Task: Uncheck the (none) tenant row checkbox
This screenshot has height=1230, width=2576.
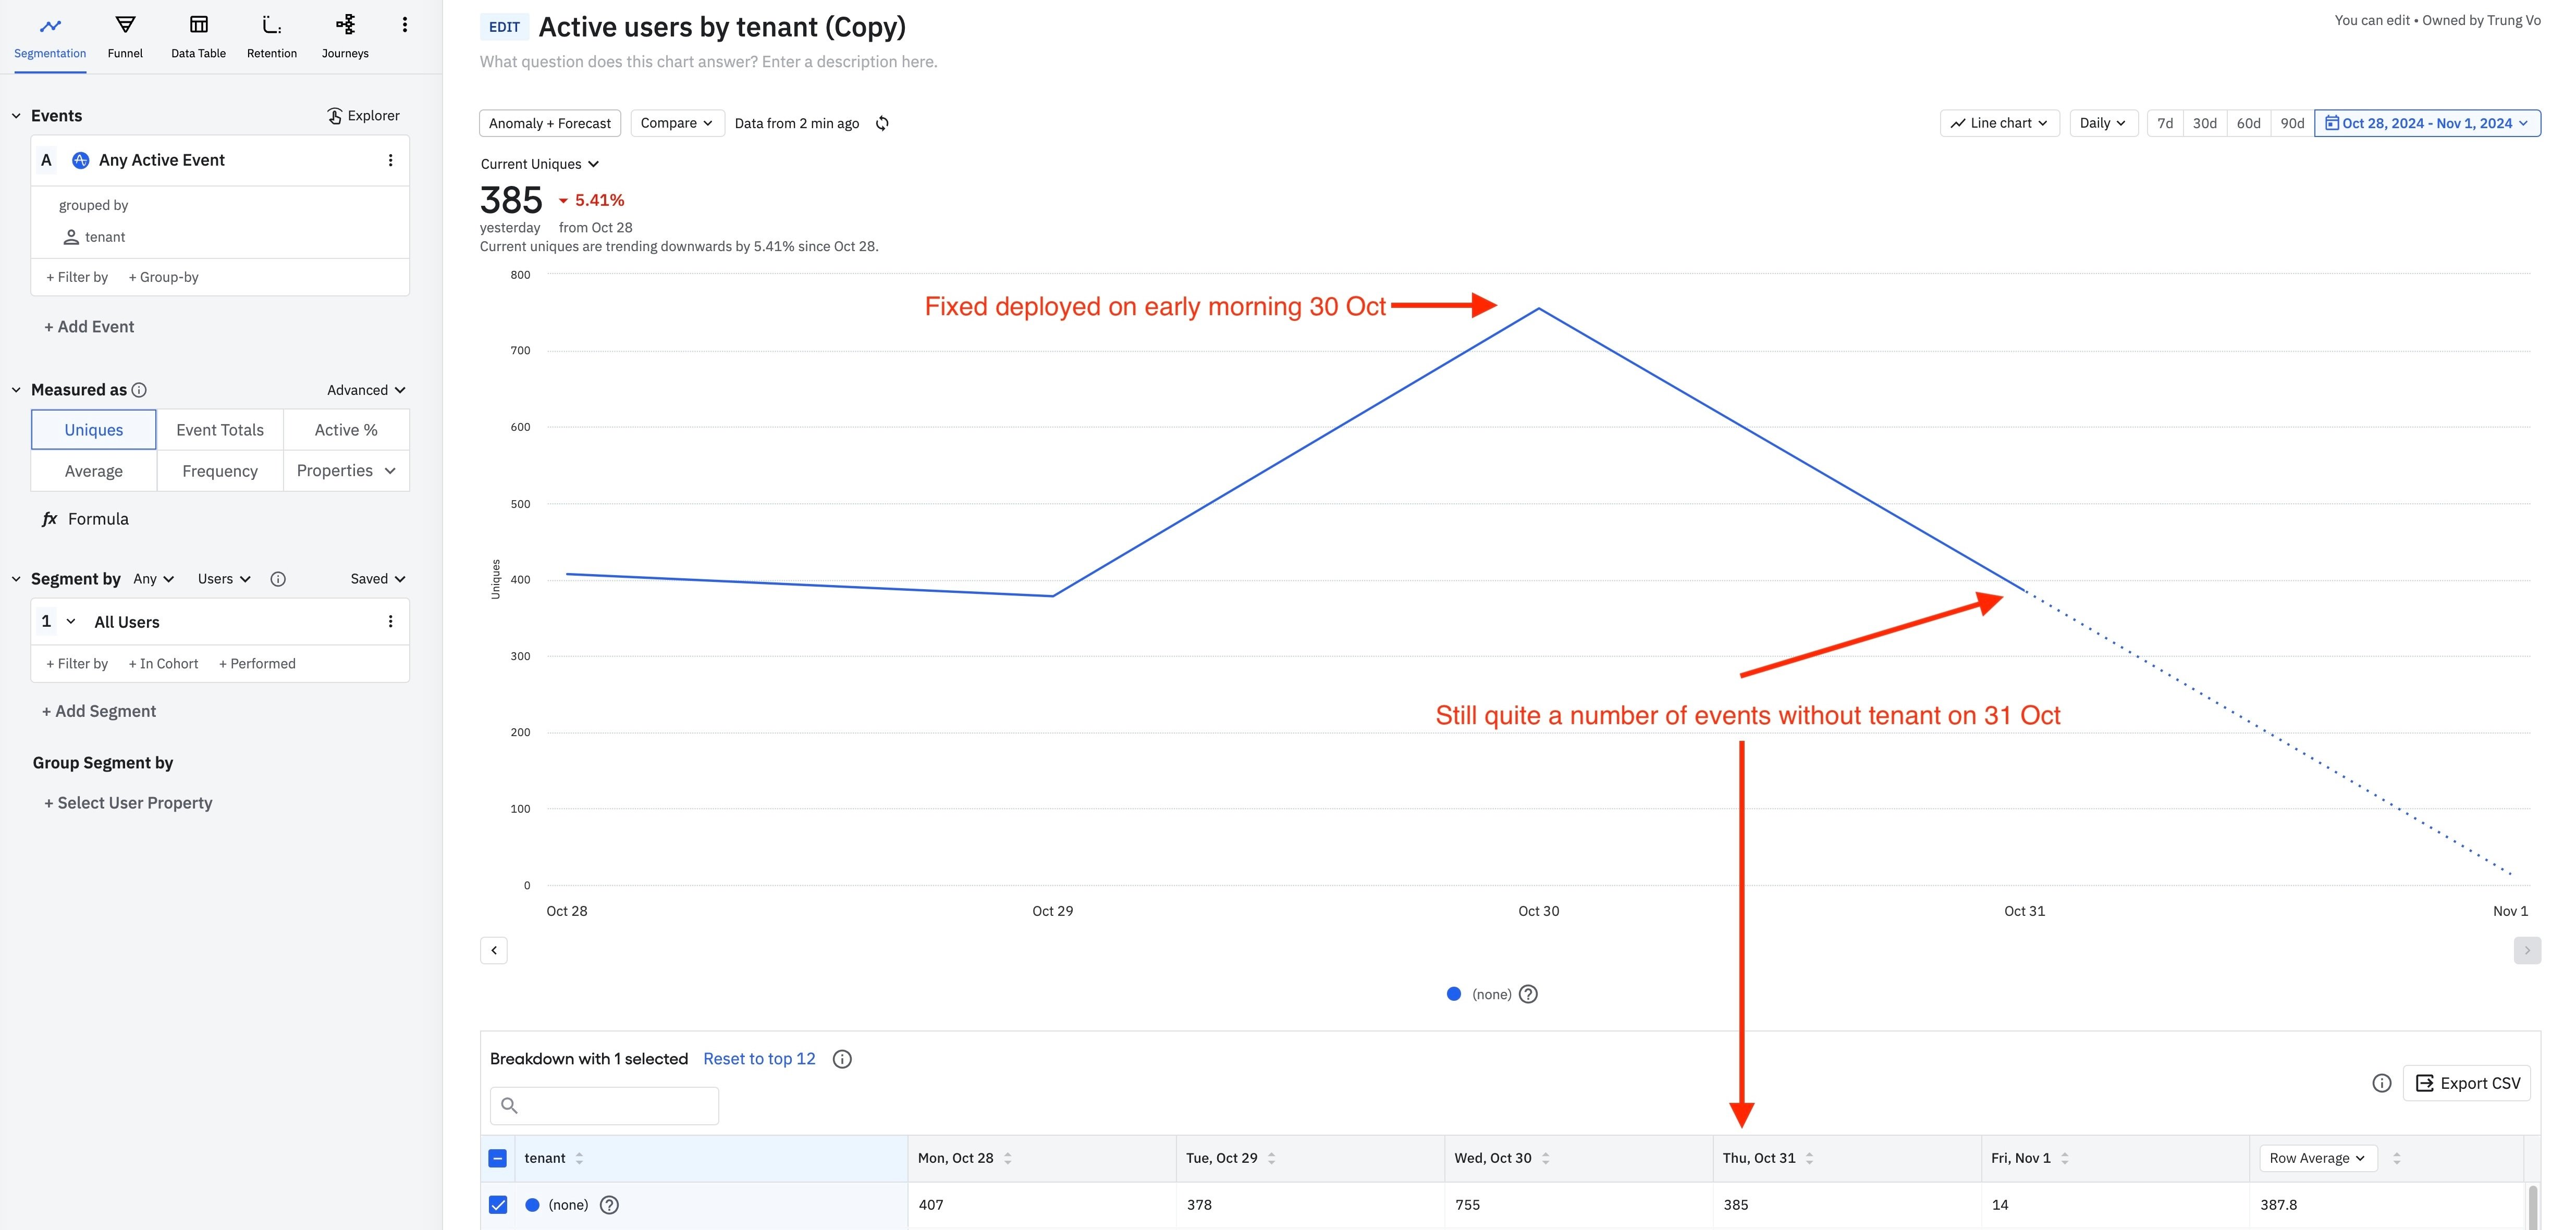Action: [498, 1205]
